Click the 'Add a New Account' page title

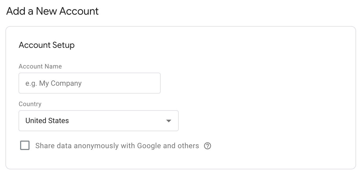[x=53, y=11]
